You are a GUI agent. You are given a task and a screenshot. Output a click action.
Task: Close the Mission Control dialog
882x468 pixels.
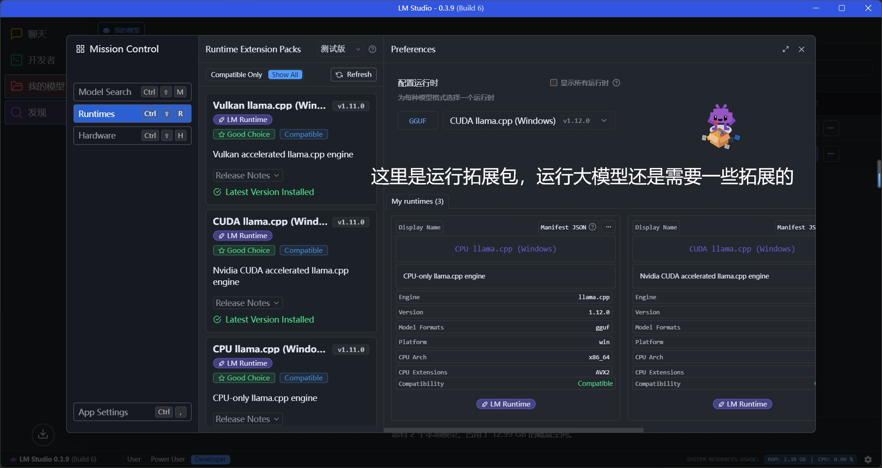(x=802, y=49)
